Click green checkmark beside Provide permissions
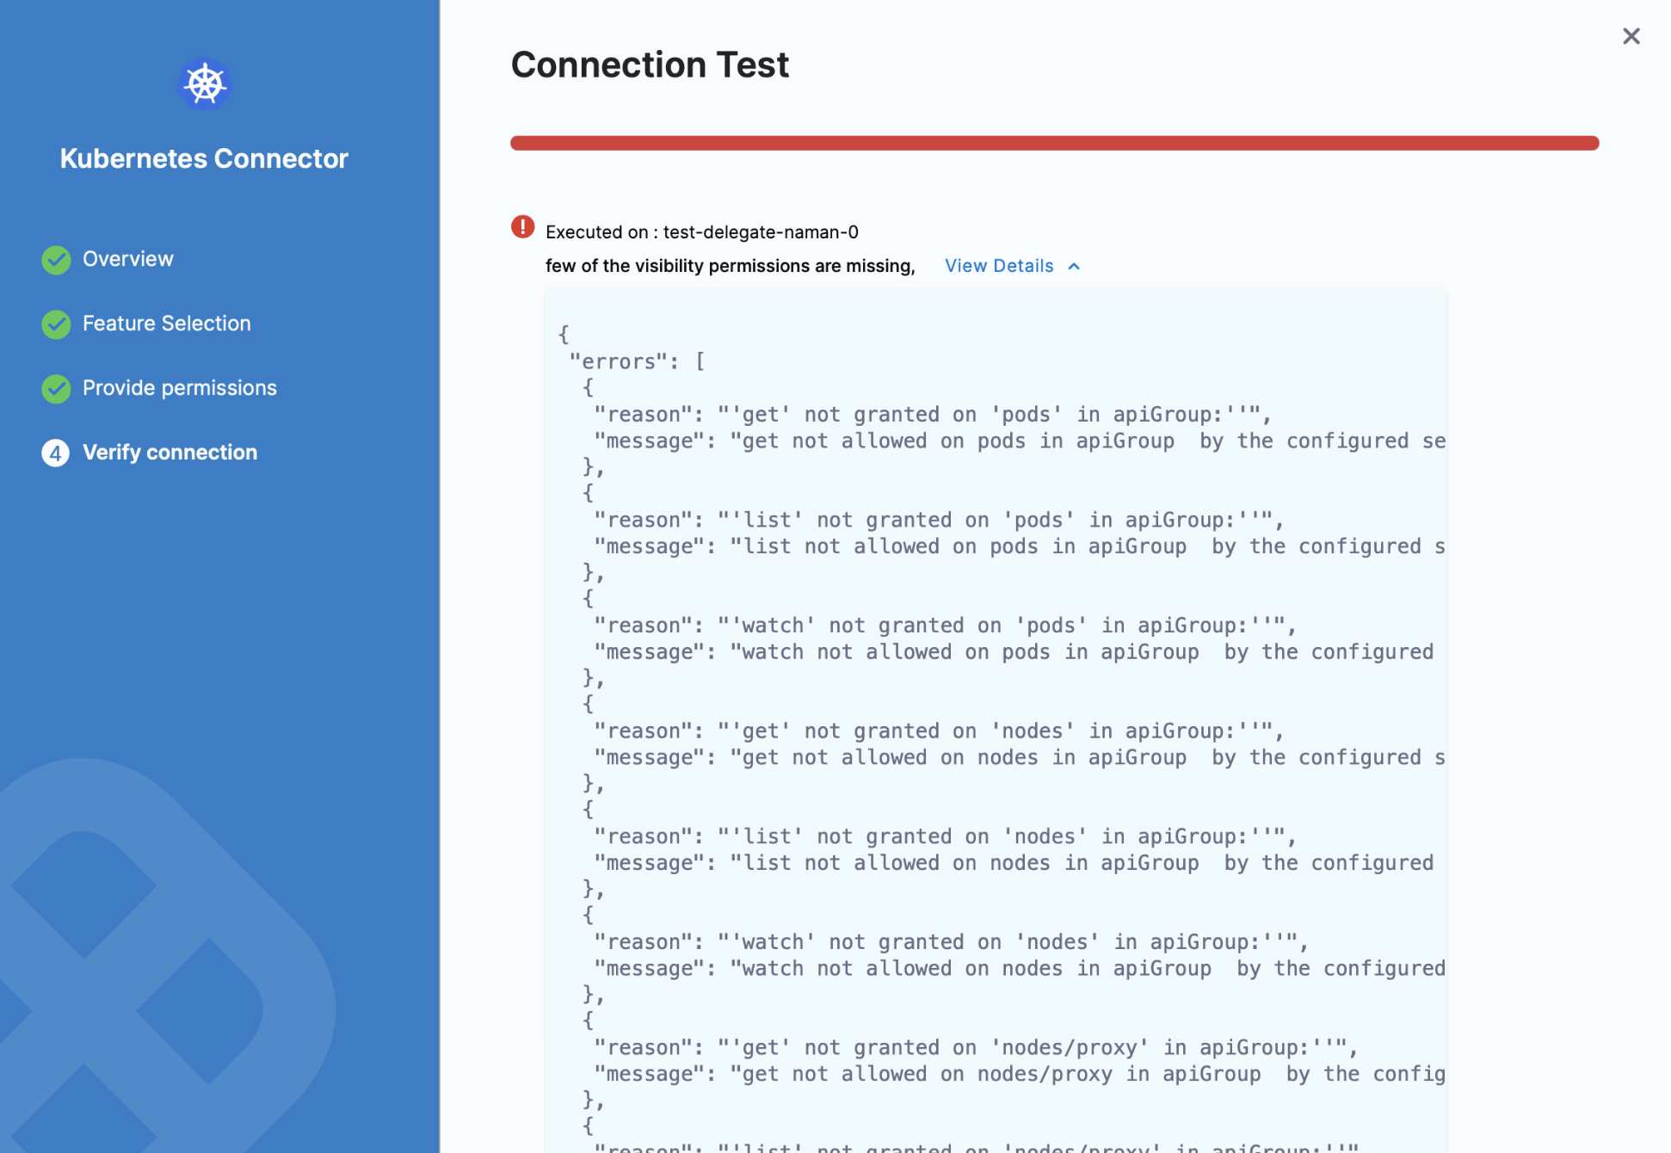This screenshot has width=1671, height=1153. 56,389
